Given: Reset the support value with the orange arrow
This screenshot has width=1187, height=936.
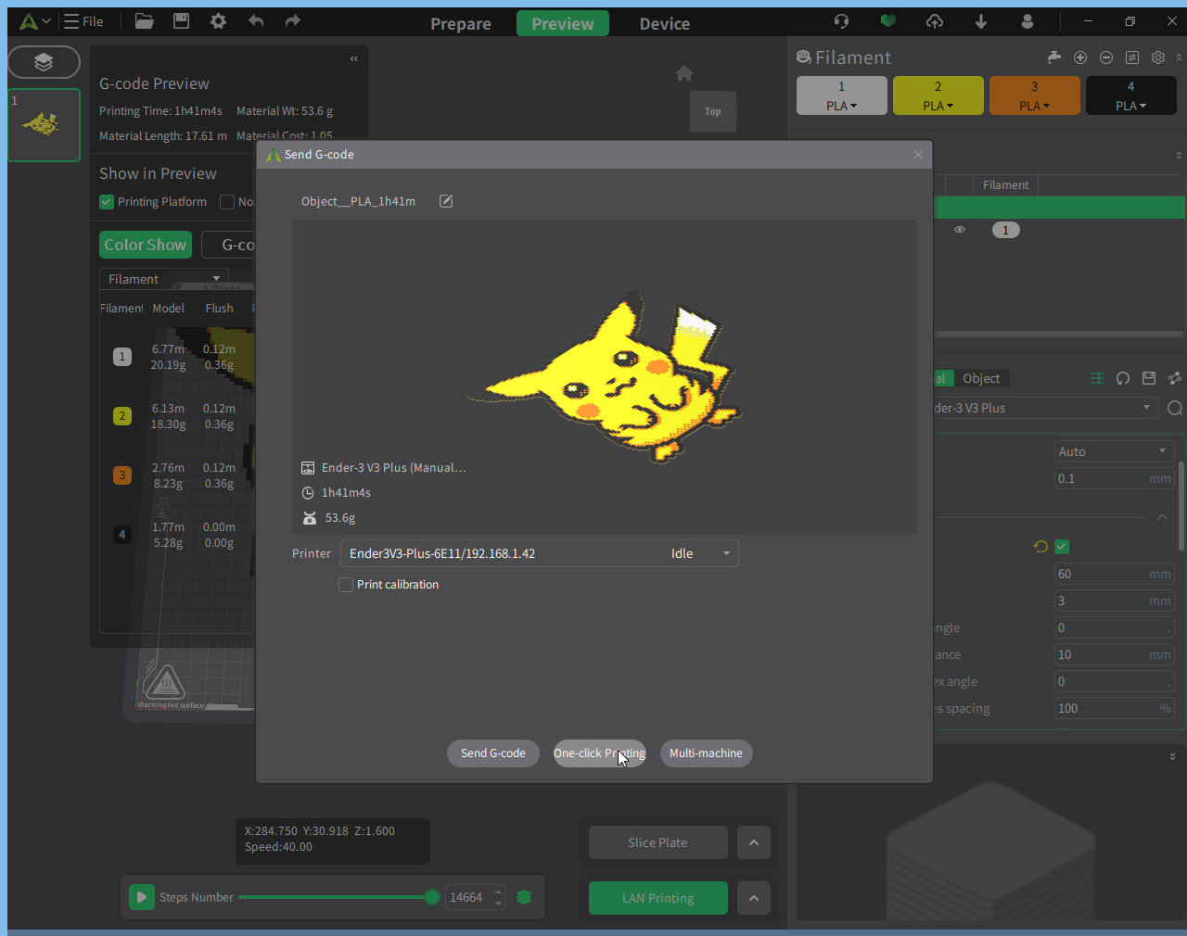Looking at the screenshot, I should click(x=1040, y=547).
